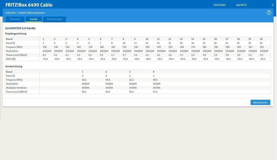277x160 pixels.
Task: Click the downstream Kanal ID row label
Action: (x=11, y=43)
